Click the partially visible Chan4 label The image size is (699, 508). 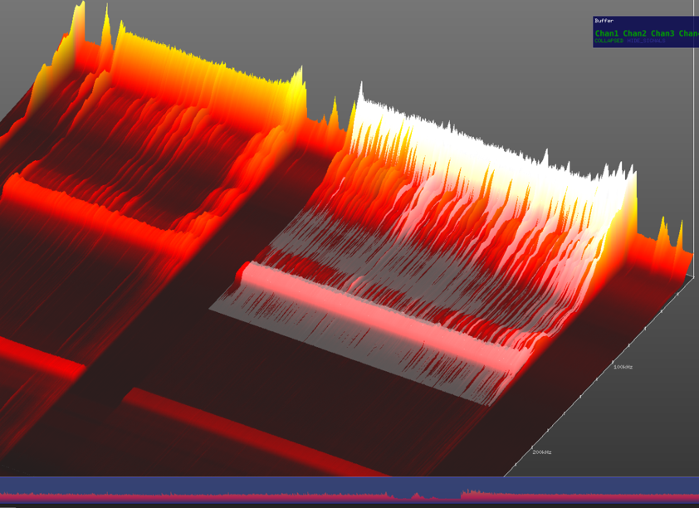point(688,33)
